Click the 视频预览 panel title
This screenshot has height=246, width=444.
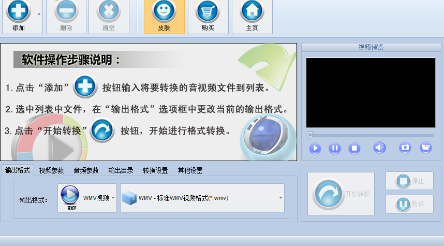click(x=371, y=47)
